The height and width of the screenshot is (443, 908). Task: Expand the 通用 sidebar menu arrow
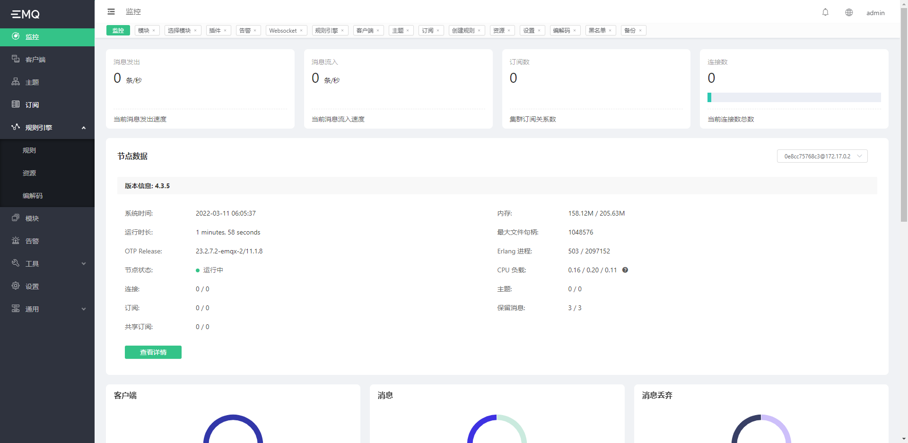point(84,309)
